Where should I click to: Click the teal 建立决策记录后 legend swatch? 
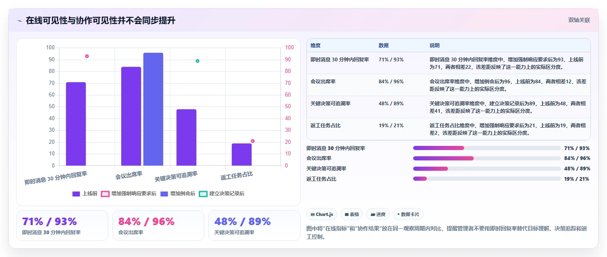pos(203,194)
